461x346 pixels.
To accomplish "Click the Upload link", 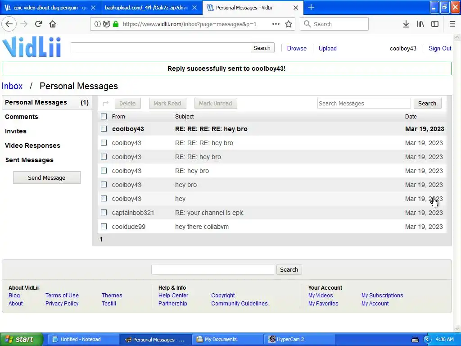I will [328, 48].
